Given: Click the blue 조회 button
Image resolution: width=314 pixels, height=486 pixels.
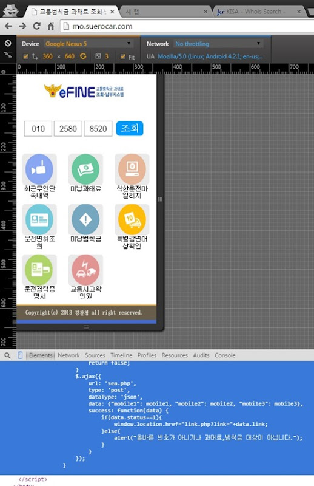Looking at the screenshot, I should click(130, 128).
